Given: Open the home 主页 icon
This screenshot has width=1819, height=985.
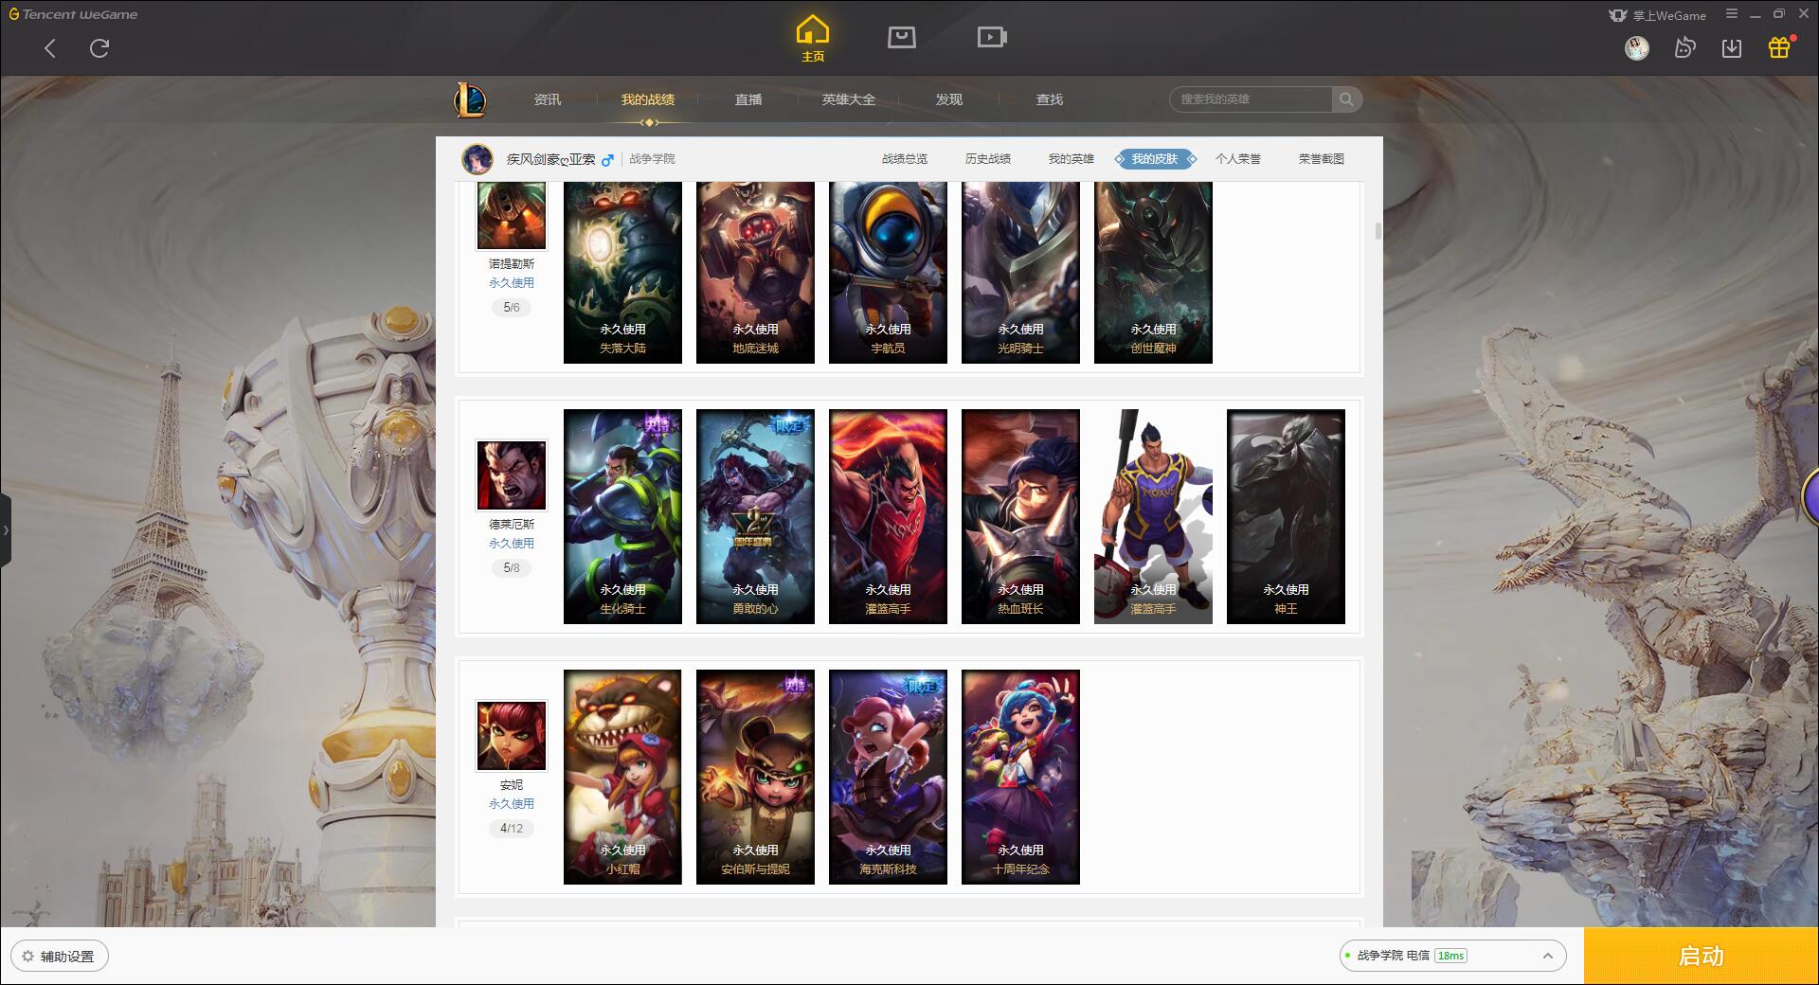Looking at the screenshot, I should 813,39.
